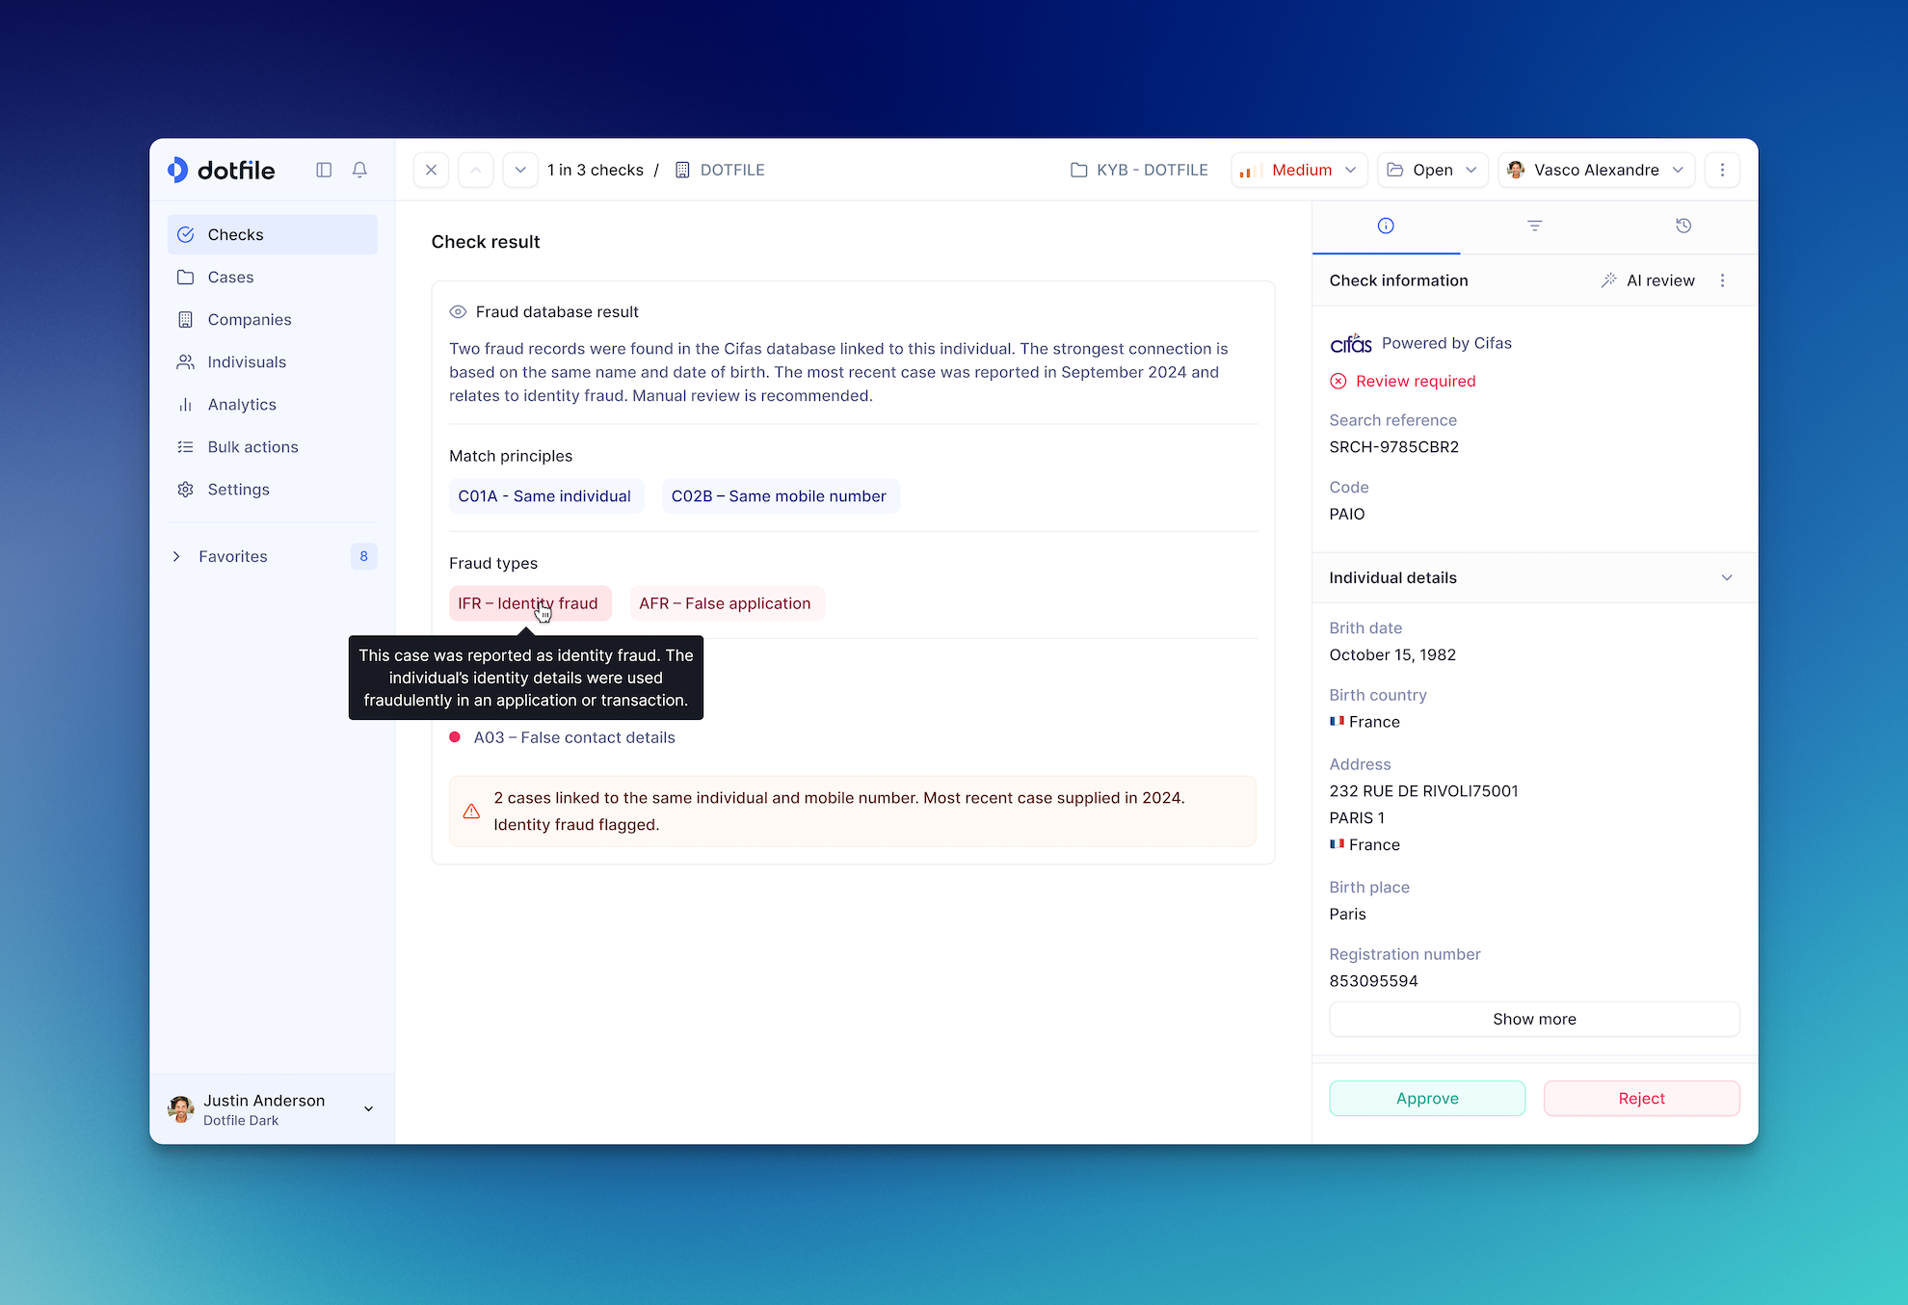This screenshot has width=1908, height=1305.
Task: Toggle the sidebar collapse icon
Action: pyautogui.click(x=324, y=170)
